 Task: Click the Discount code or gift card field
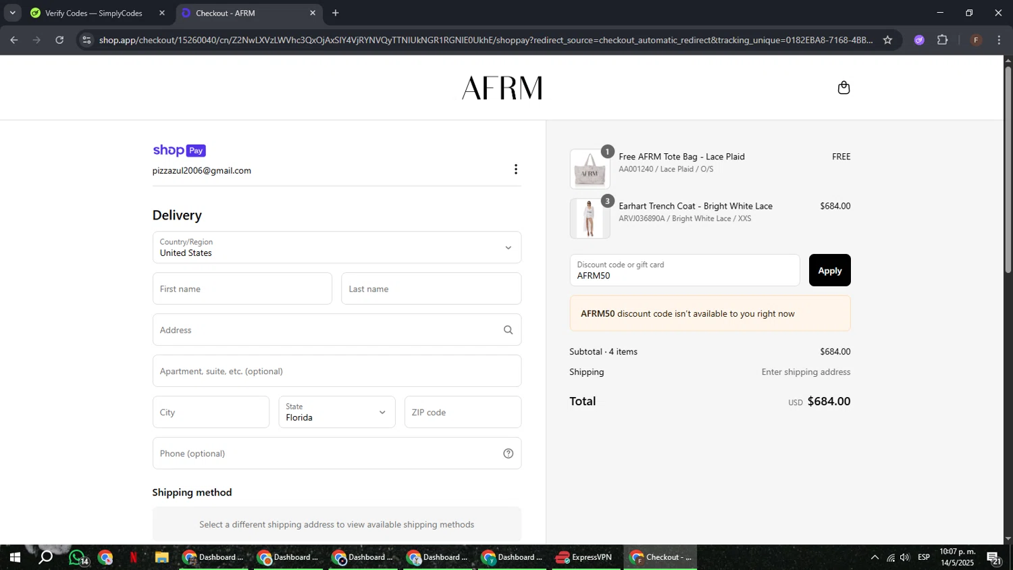click(x=685, y=270)
